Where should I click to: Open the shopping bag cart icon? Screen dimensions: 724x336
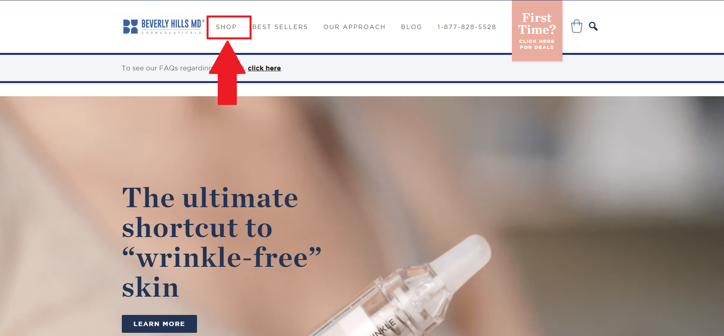click(x=576, y=26)
